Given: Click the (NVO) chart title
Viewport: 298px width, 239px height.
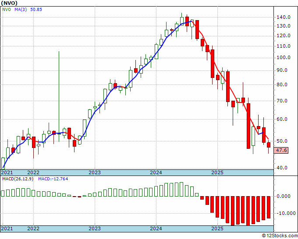Looking at the screenshot, I should [9, 3].
